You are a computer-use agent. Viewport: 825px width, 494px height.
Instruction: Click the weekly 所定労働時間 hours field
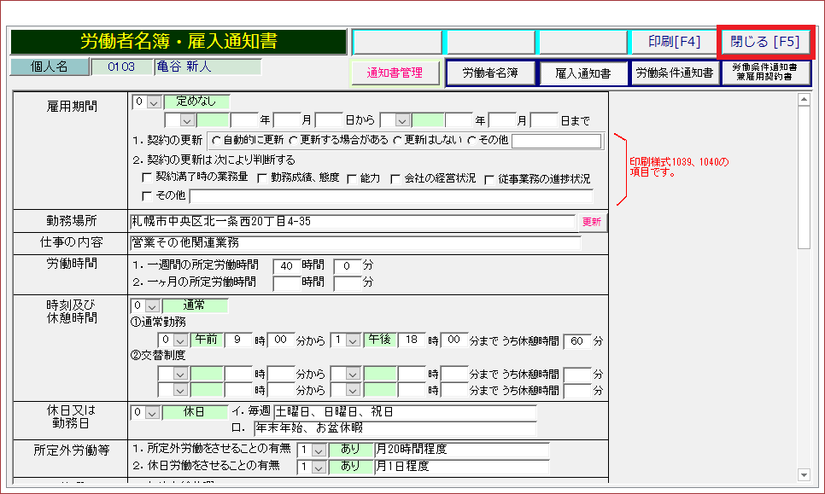pyautogui.click(x=286, y=265)
